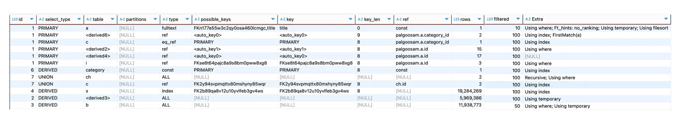678x120 pixels.
Task: Open the table column filter arrow
Action: (x=113, y=19)
